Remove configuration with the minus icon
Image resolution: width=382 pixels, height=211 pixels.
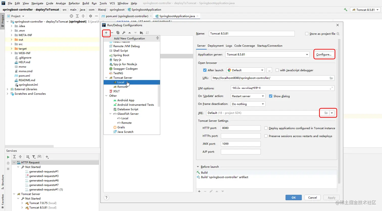click(x=112, y=33)
